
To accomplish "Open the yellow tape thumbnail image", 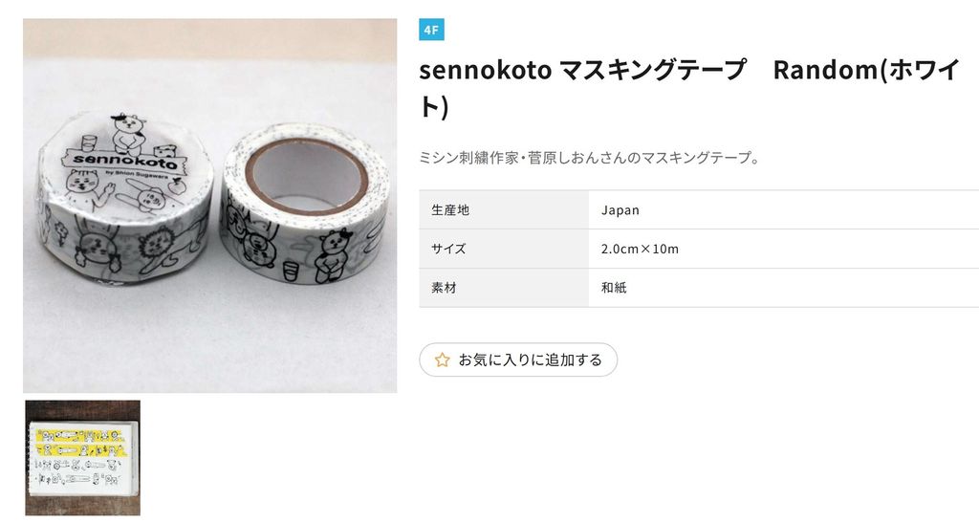I will coord(82,457).
